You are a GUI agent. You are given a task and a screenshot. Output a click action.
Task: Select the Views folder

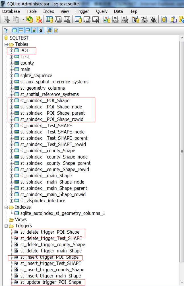[x=21, y=220]
